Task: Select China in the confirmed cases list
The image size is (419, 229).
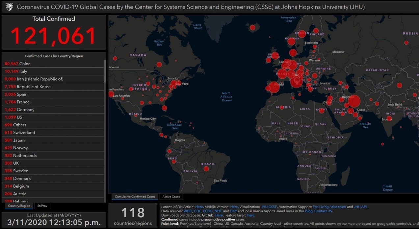Action: click(53, 64)
